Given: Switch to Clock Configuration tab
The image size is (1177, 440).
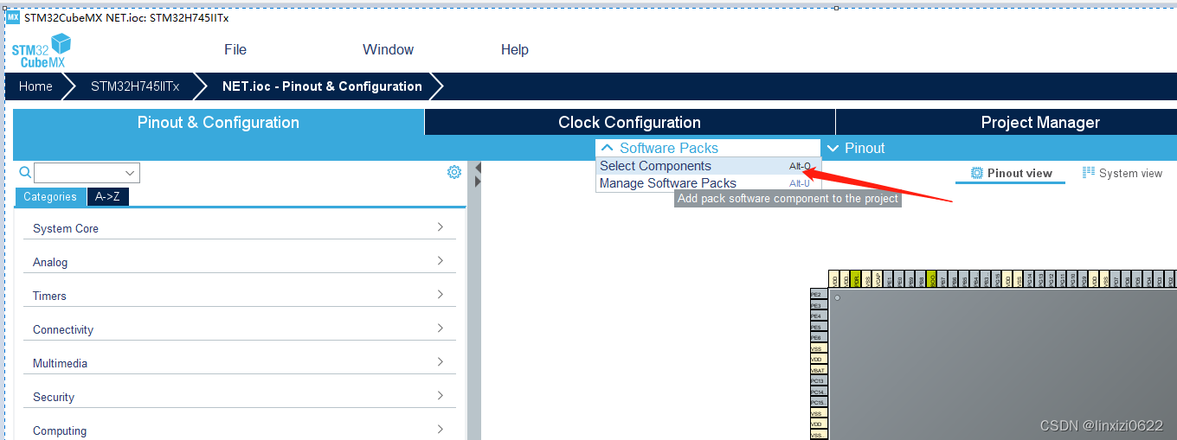Looking at the screenshot, I should [629, 122].
